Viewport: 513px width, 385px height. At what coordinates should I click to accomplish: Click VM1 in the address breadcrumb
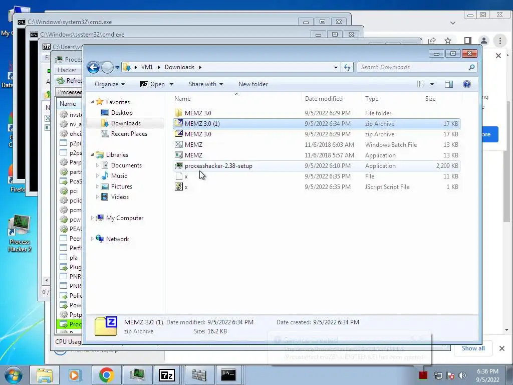(x=147, y=67)
